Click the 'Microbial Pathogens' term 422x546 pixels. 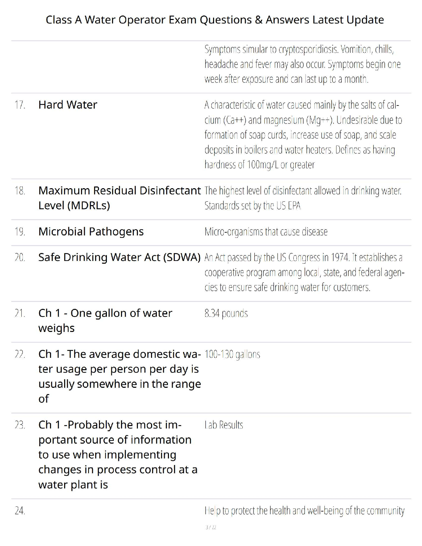91,231
